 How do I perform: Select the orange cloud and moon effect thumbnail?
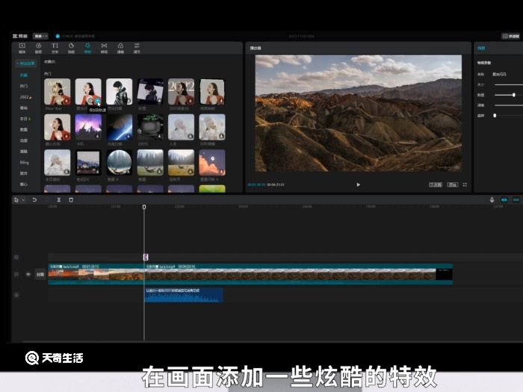pyautogui.click(x=212, y=163)
